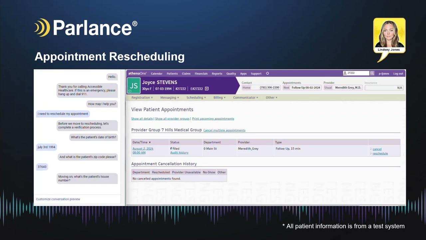Click Show all details link

(x=142, y=119)
